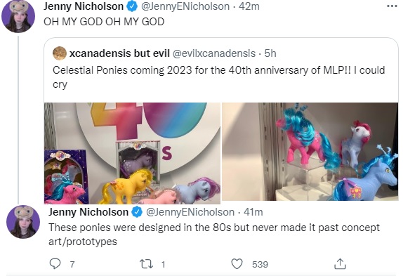Click xcanadensis but evil display name

pos(119,53)
